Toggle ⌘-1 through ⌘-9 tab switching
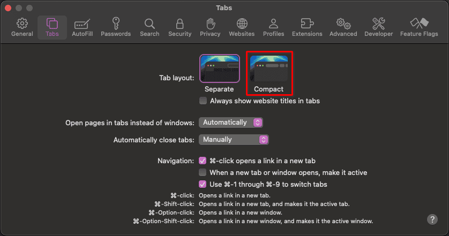Image resolution: width=449 pixels, height=236 pixels. point(203,184)
